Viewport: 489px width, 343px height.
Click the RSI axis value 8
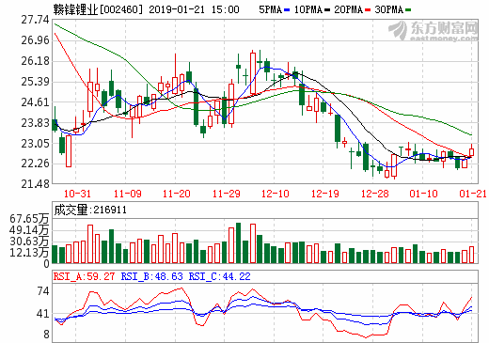coord(46,335)
